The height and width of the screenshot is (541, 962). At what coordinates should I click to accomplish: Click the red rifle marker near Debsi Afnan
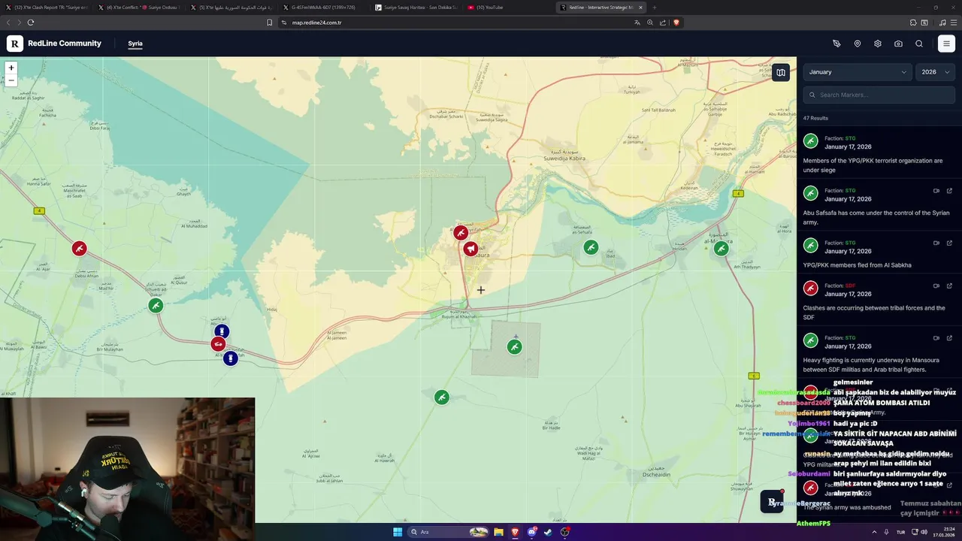pyautogui.click(x=79, y=248)
